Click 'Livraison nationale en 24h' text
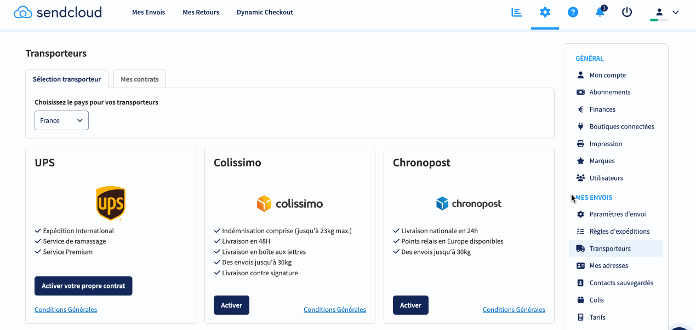Screen dimensions: 696x330 [x=440, y=230]
